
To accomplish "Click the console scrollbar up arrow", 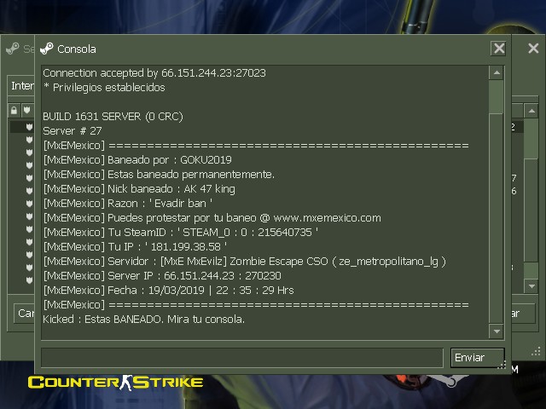I will click(497, 72).
